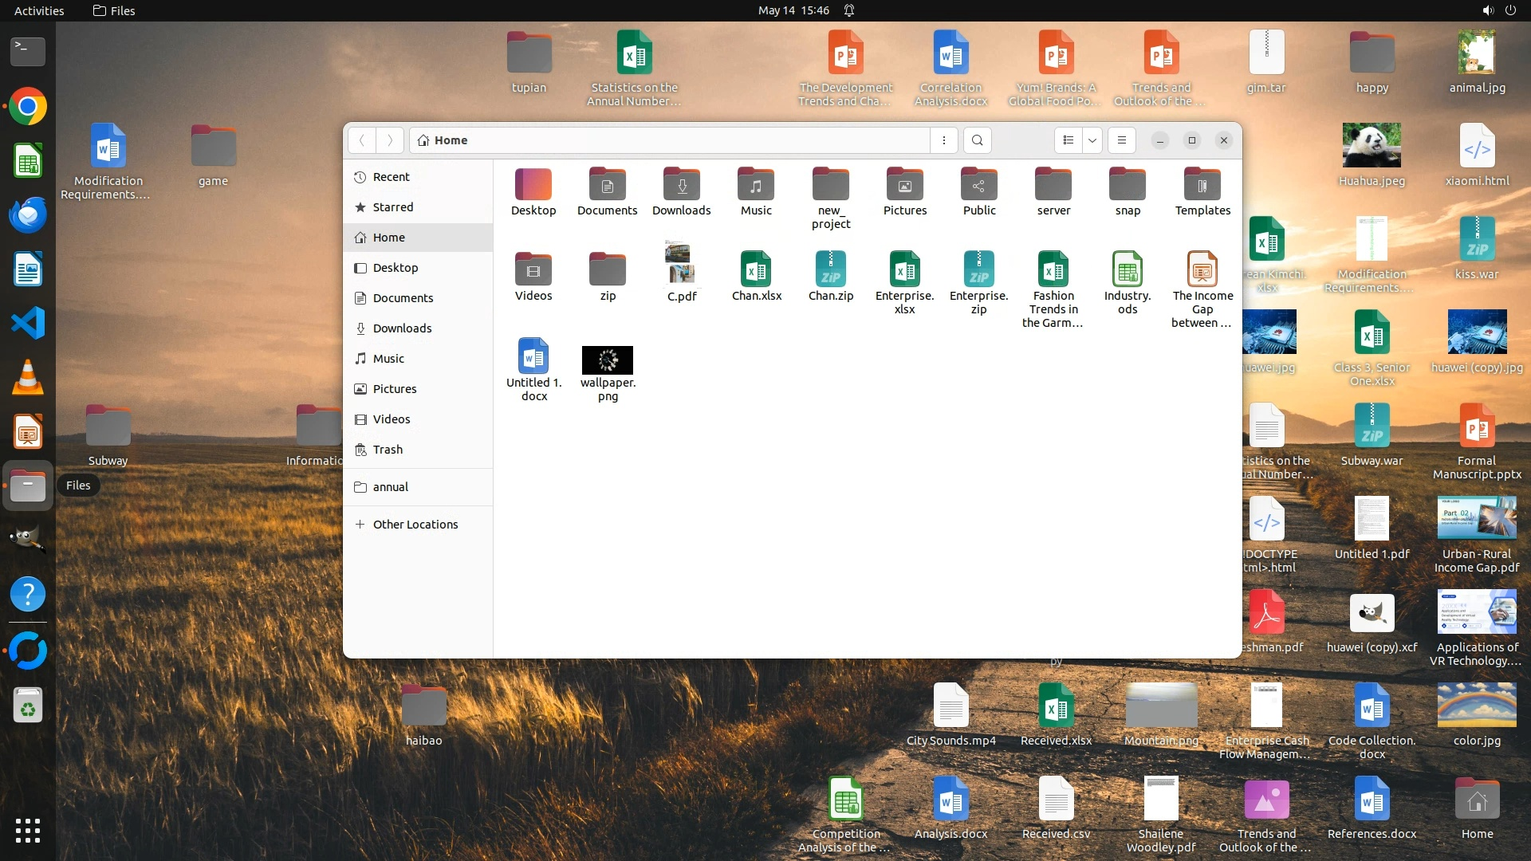Open Trash from the sidebar
Image resolution: width=1531 pixels, height=861 pixels.
click(388, 450)
